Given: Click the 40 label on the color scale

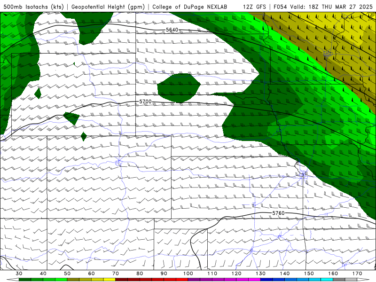Looking at the screenshot, I should point(43,274).
